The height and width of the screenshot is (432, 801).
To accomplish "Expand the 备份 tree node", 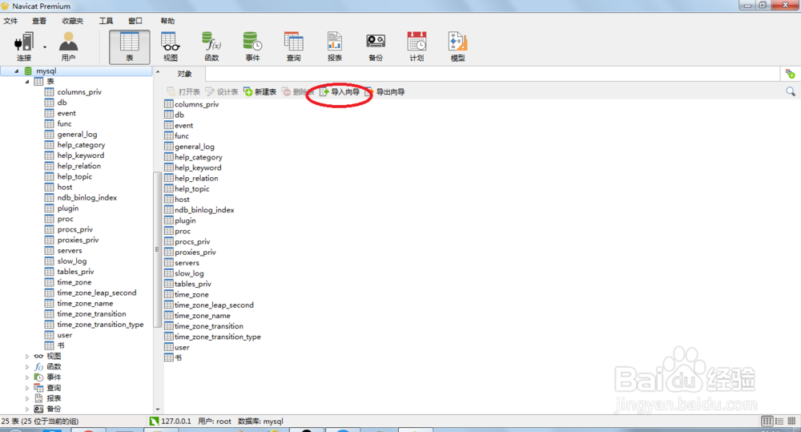I will [27, 409].
